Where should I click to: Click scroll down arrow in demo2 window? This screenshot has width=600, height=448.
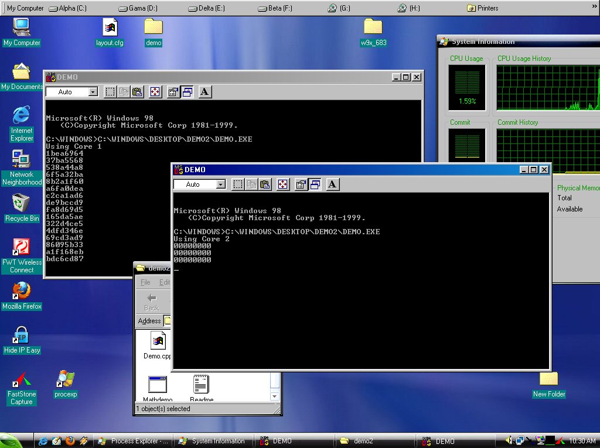(274, 396)
